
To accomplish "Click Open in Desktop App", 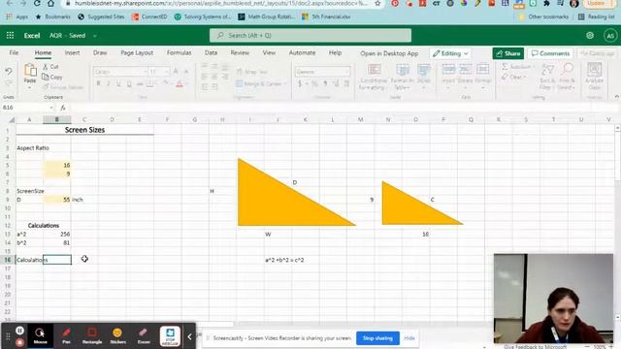I will click(389, 53).
